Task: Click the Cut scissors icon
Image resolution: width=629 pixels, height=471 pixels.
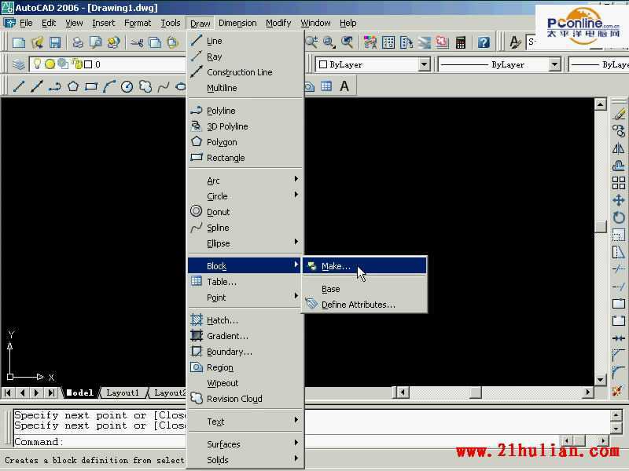Action: pos(137,42)
